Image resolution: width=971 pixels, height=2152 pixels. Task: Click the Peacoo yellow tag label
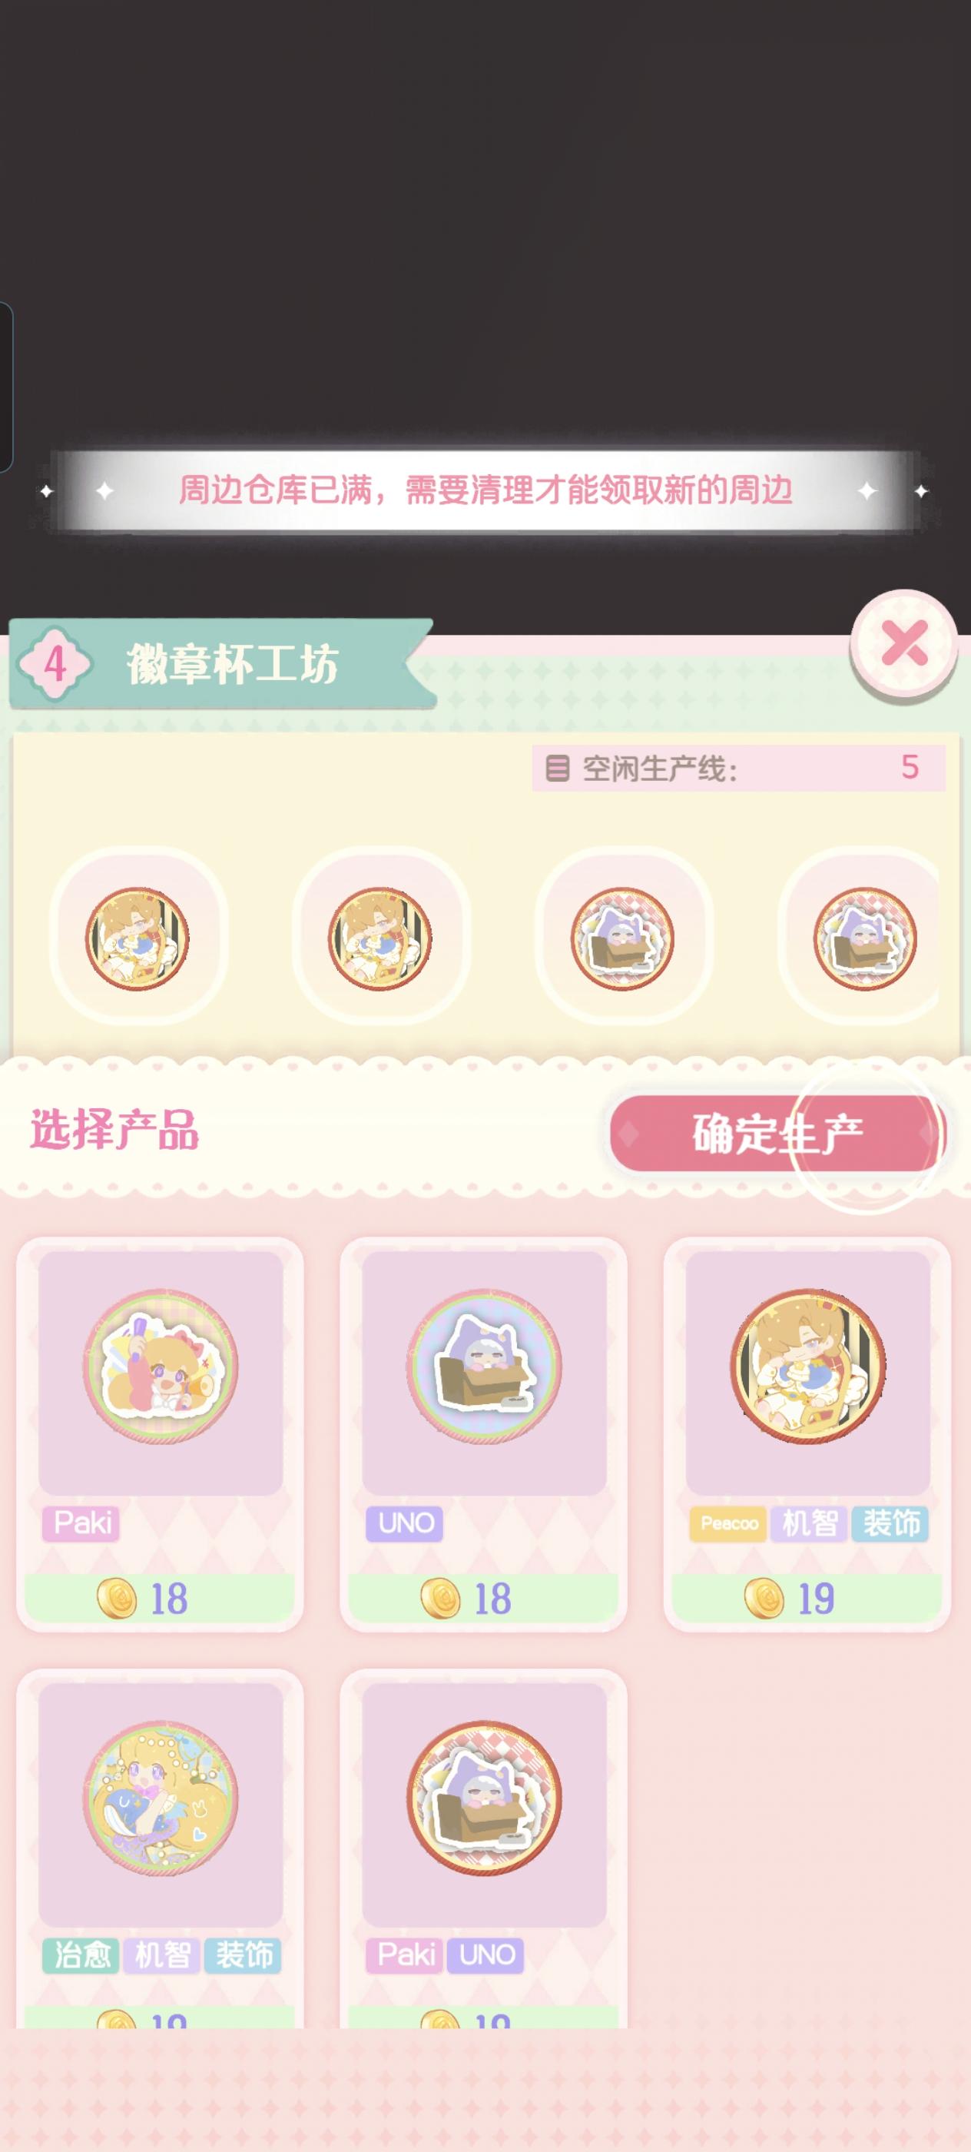point(729,1524)
